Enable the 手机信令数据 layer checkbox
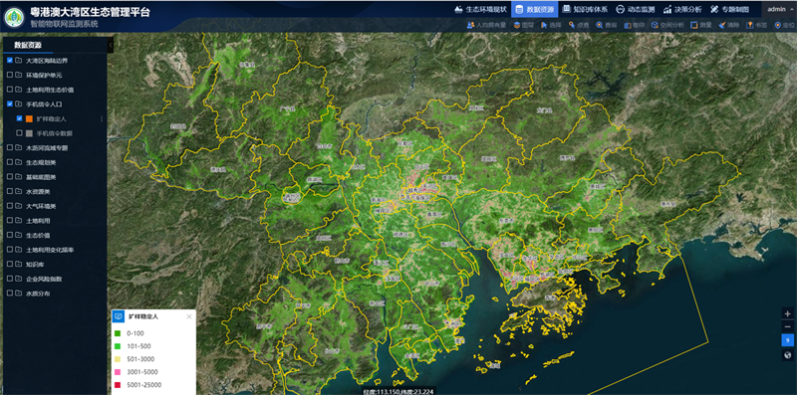The width and height of the screenshot is (797, 395). pyautogui.click(x=19, y=133)
